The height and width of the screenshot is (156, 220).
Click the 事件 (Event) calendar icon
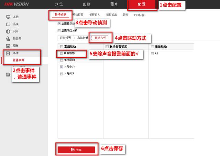point(8,53)
